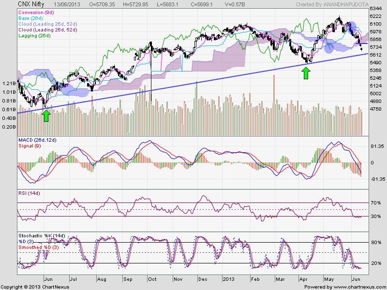
Task: Click the volume value V=0.57B
Action: 235,4
